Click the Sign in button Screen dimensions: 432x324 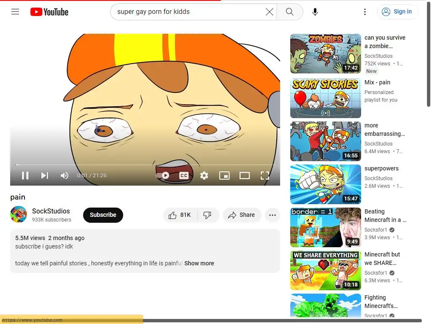click(x=397, y=11)
